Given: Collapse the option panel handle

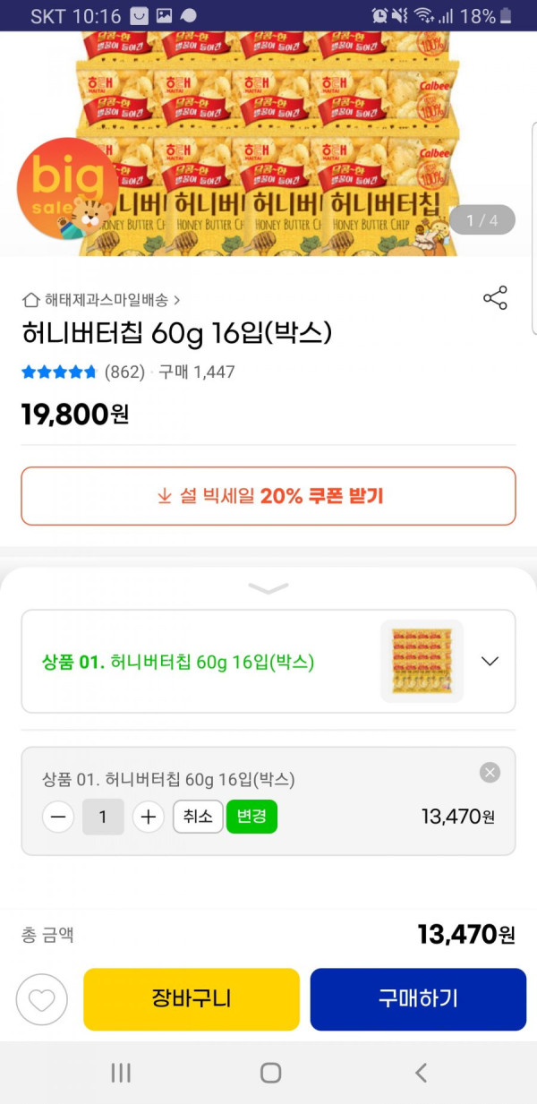Looking at the screenshot, I should click(268, 588).
